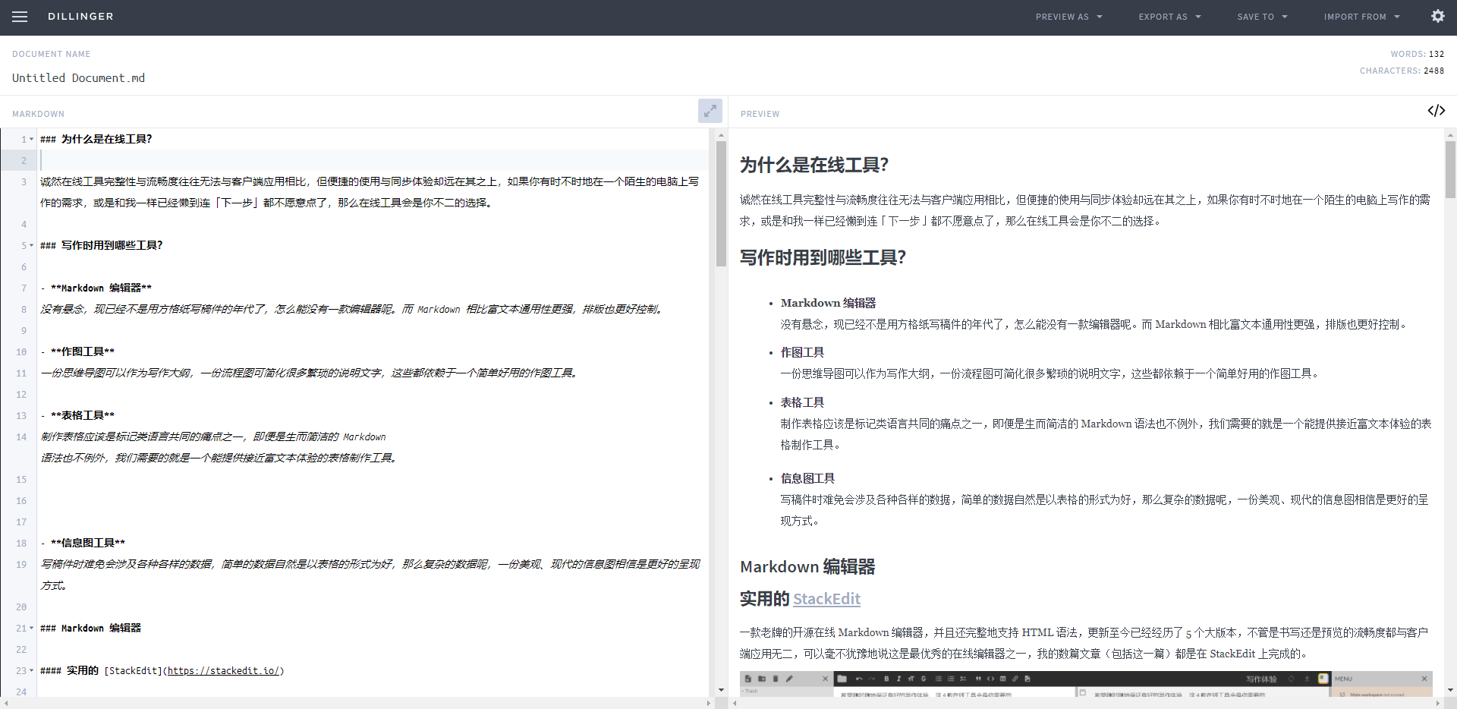Click the "### Markdown 编辑器" line in the editor
Image resolution: width=1457 pixels, height=709 pixels.
tap(91, 628)
